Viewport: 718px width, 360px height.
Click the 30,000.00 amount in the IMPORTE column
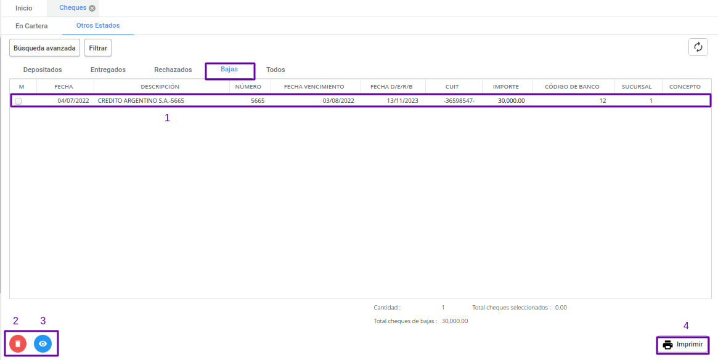[x=512, y=101]
